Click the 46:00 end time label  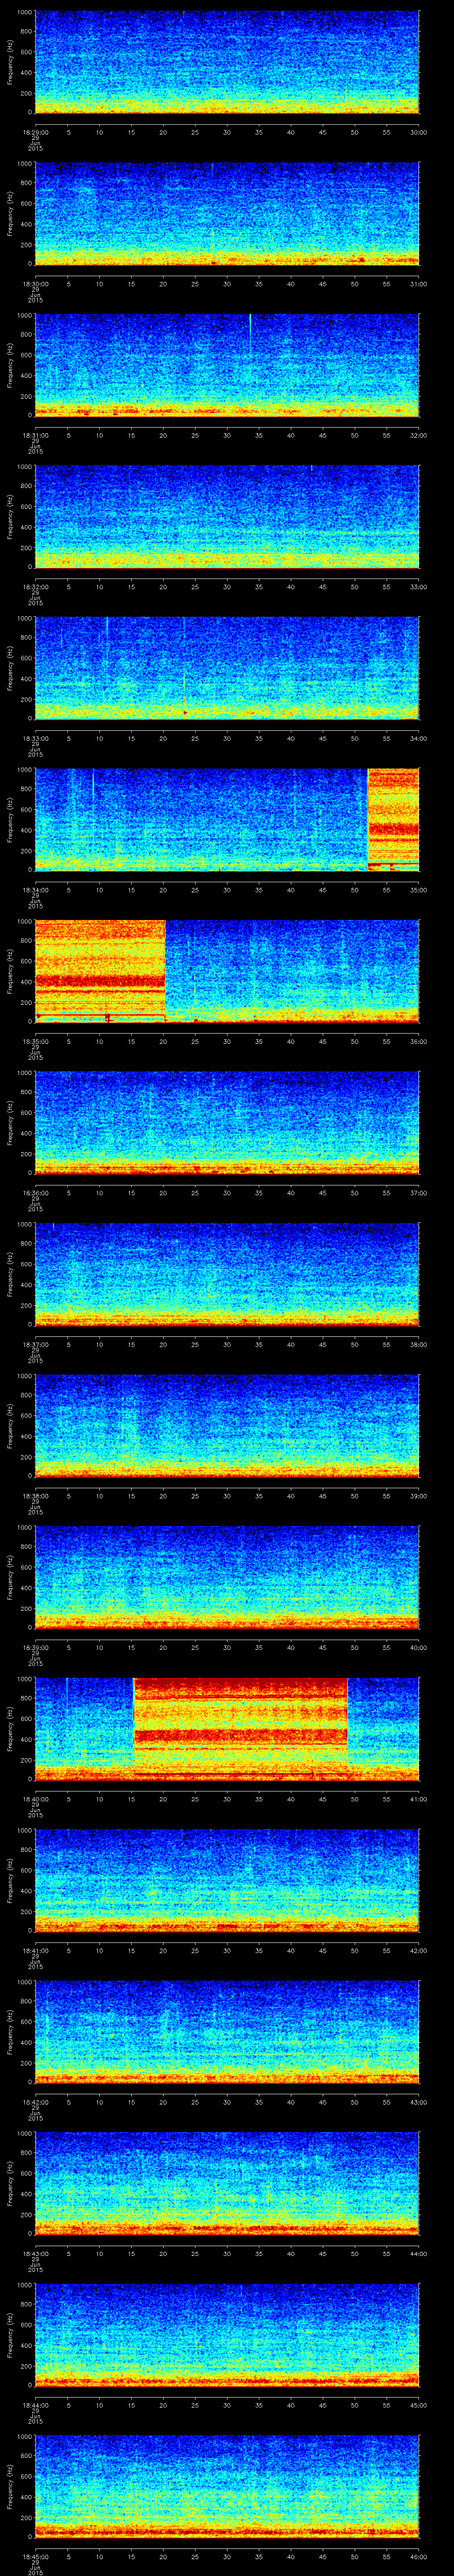tap(418, 2556)
